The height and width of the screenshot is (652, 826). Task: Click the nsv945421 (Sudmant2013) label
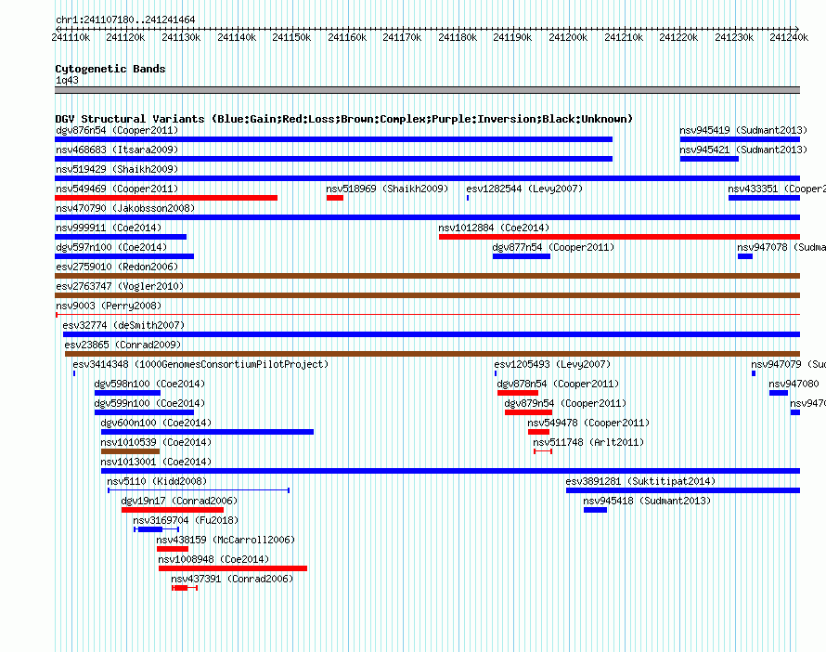(743, 150)
